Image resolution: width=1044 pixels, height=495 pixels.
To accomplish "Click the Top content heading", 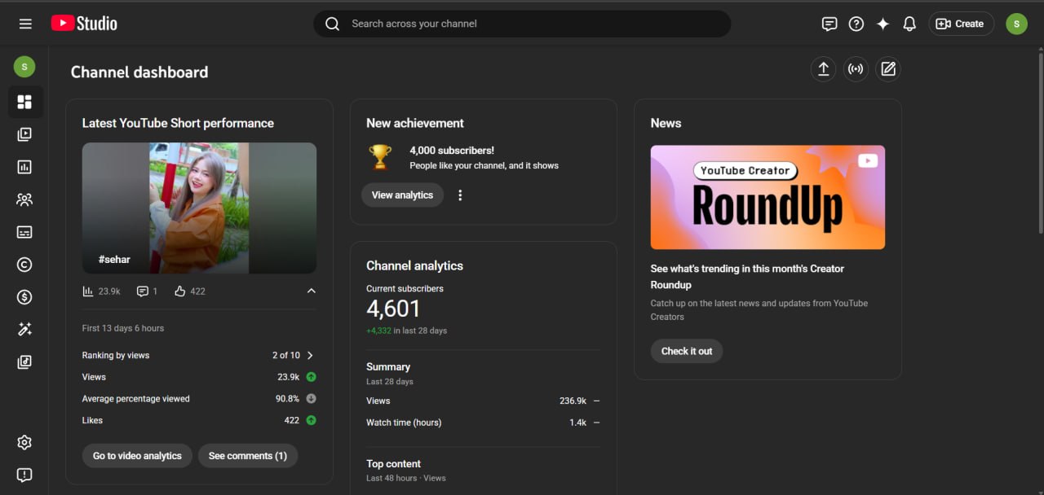I will 393,464.
